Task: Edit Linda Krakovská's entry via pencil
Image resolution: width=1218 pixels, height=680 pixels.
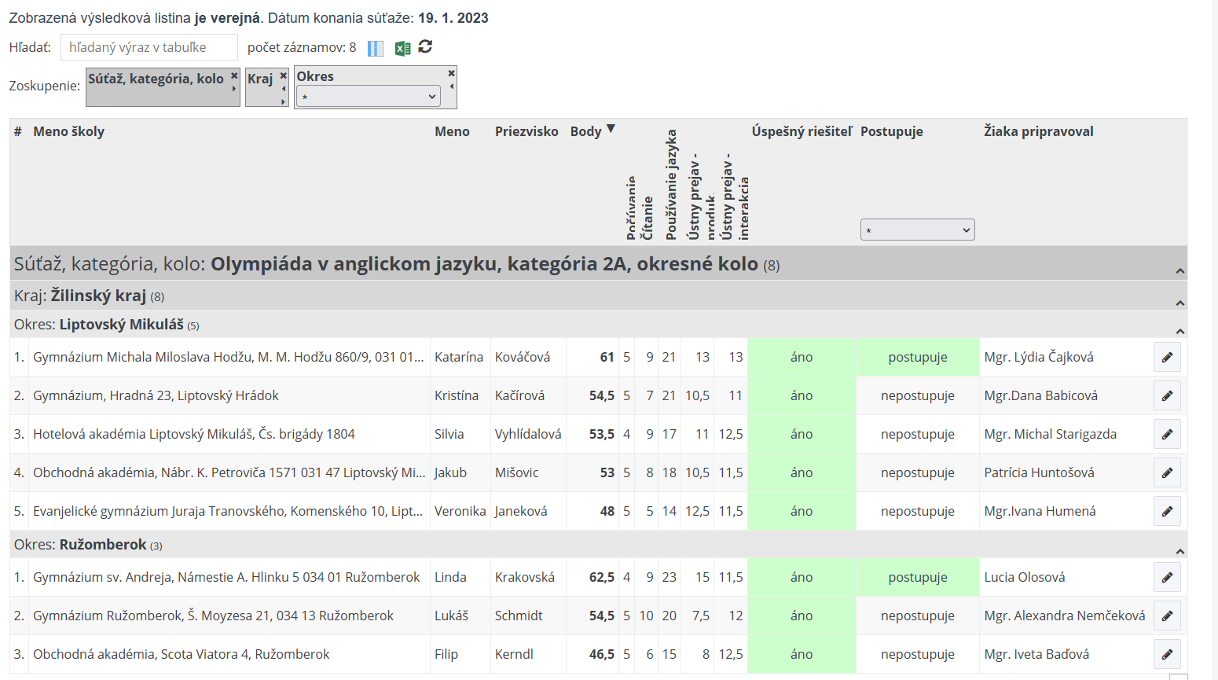Action: tap(1167, 577)
